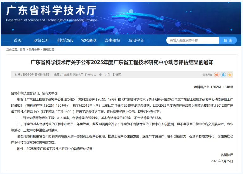Viewport: 243px width, 174px height.
Task: Click the timestamp 2026-07-29 08:51:53
Action: click(36, 75)
